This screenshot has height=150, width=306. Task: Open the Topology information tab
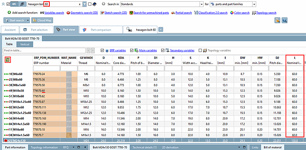pos(44,148)
